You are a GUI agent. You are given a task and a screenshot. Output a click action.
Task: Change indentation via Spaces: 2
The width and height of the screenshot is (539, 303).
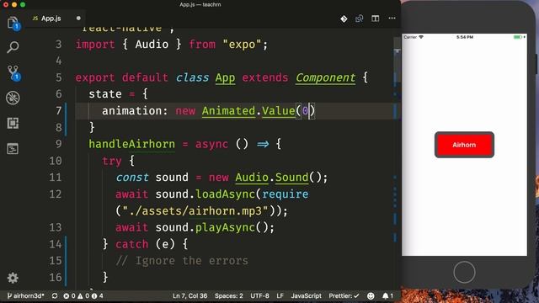click(x=228, y=295)
